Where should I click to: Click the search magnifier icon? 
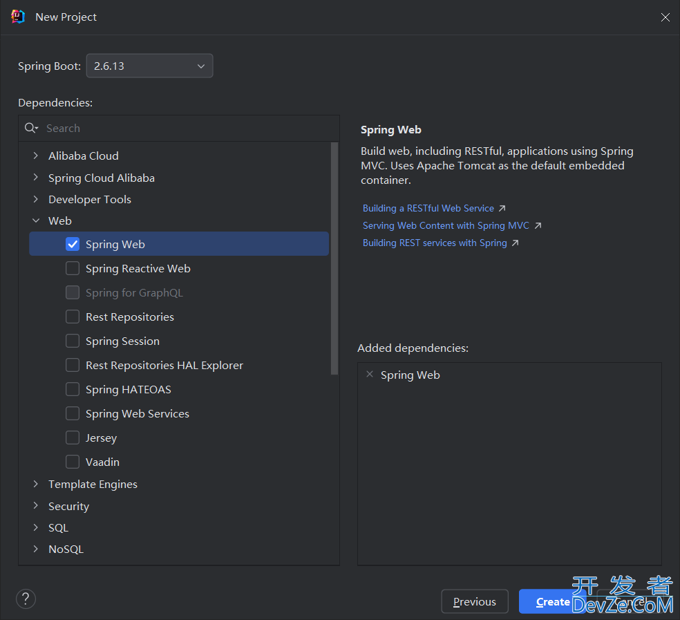click(31, 128)
